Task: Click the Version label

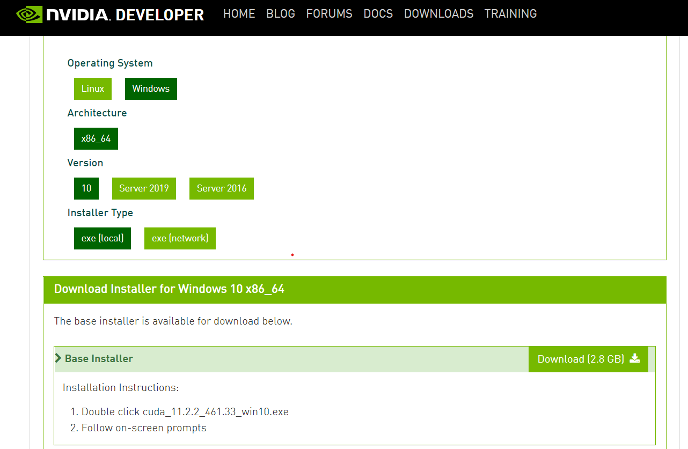Action: click(85, 163)
